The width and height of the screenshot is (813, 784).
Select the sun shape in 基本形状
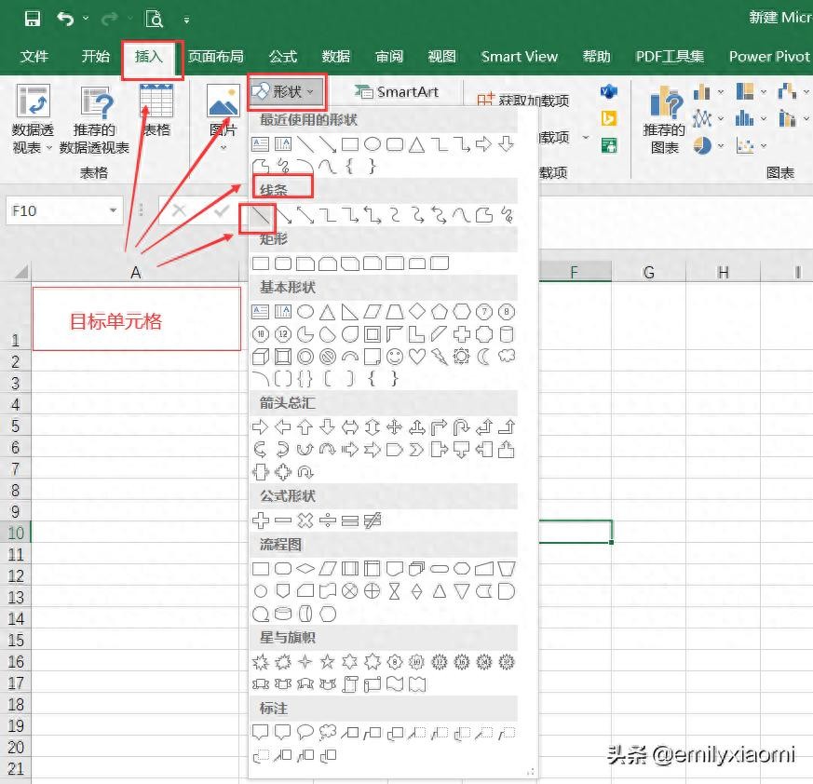462,357
